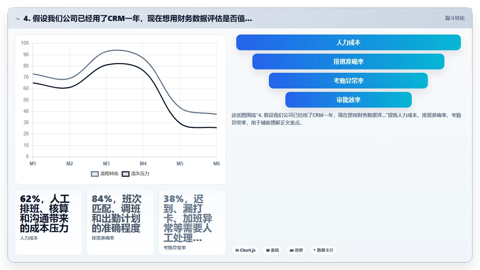Click the slide title starting with 4. 假设我们公司

[x=138, y=18]
